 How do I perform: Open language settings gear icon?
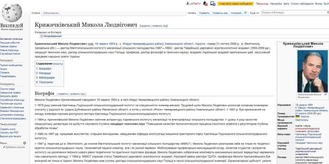pos(24,143)
